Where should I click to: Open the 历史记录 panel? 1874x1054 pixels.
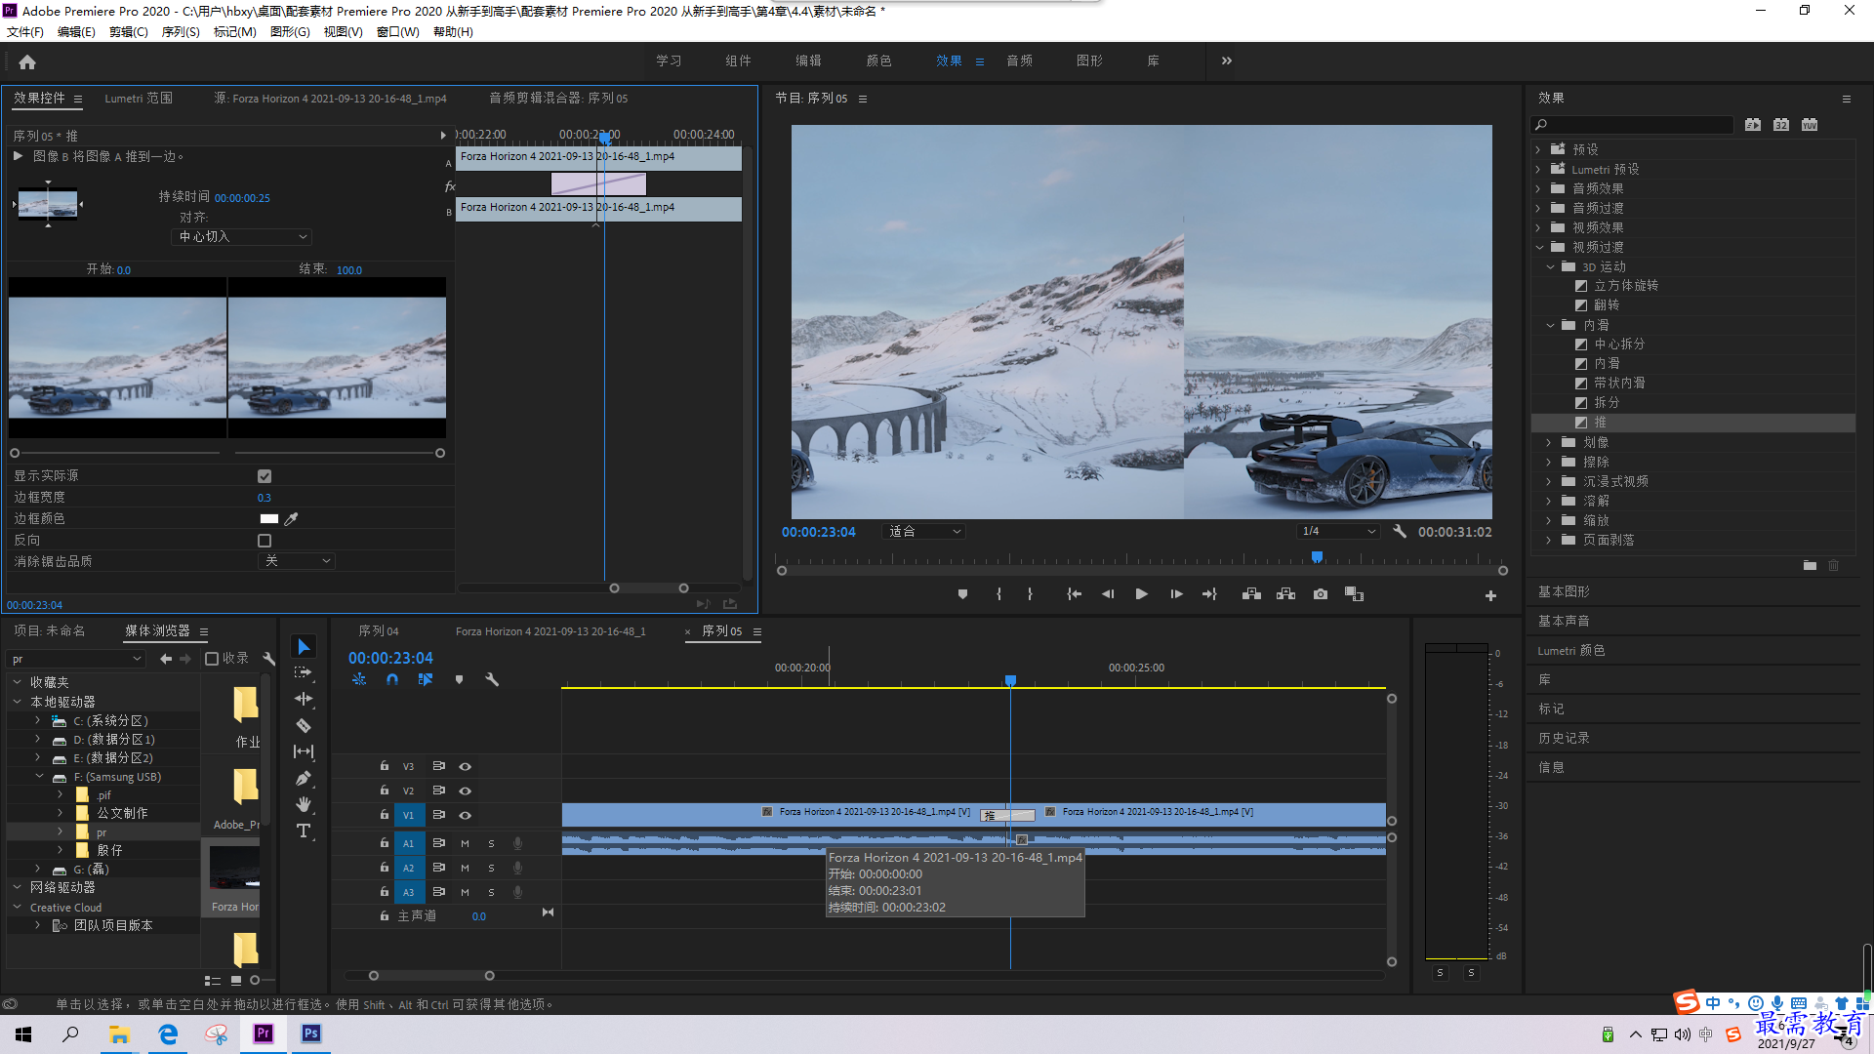pyautogui.click(x=1564, y=738)
